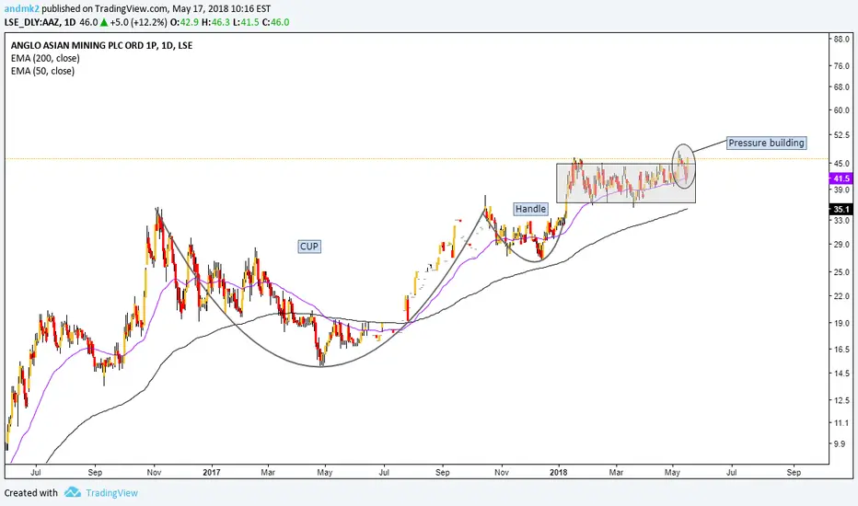This screenshot has height=506, width=858.
Task: Click the 2017 label on time axis
Action: (x=211, y=472)
